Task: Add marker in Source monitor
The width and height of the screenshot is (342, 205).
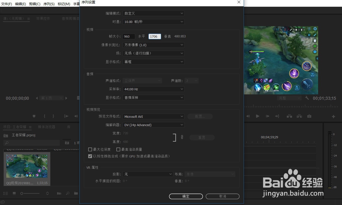Action: pyautogui.click(x=34, y=116)
